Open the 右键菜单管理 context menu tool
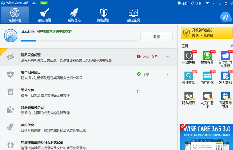Viewport: 233px width, 150px height. pos(225,100)
